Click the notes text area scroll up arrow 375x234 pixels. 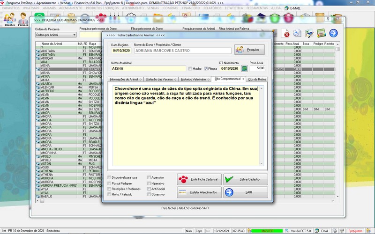[x=262, y=88]
